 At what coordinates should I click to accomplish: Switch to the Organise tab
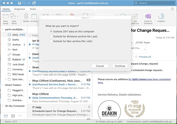(x=19, y=9)
